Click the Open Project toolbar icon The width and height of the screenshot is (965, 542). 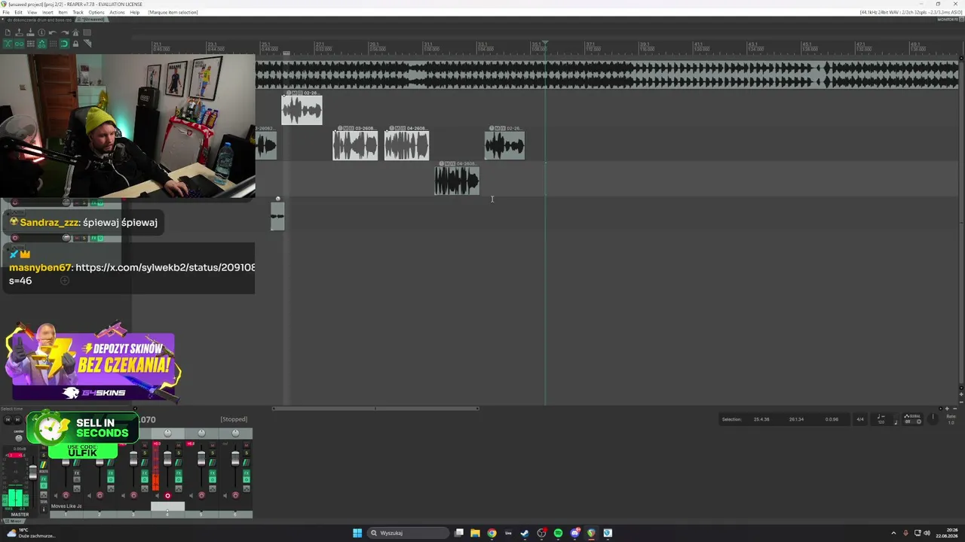(x=19, y=32)
